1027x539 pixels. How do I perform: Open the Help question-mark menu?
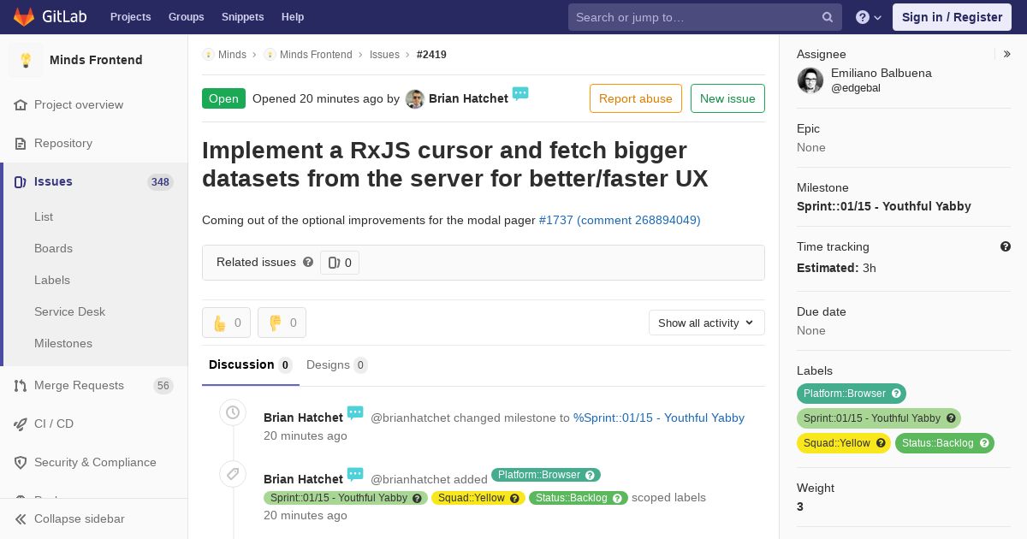pos(869,17)
